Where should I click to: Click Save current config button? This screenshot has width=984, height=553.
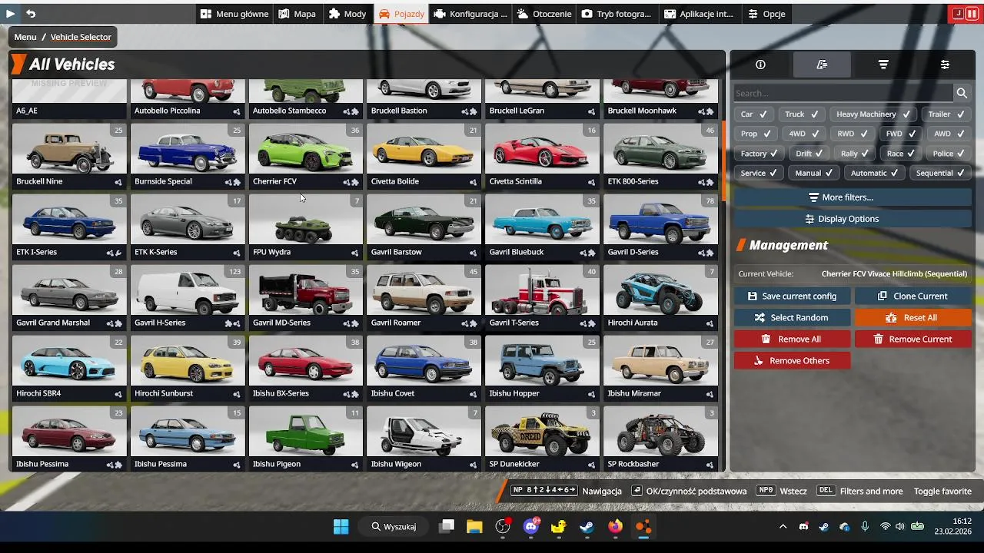click(792, 296)
